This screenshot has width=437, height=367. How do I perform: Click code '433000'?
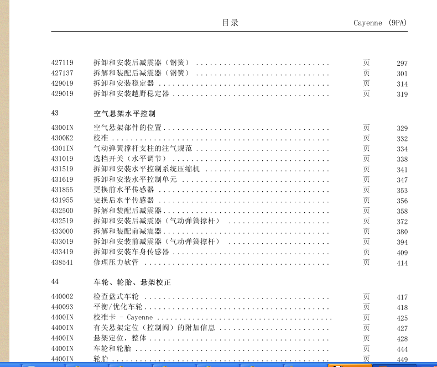[62, 232]
